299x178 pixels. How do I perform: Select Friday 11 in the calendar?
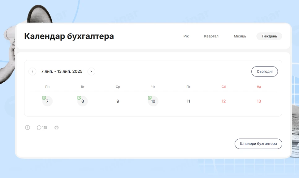[188, 101]
